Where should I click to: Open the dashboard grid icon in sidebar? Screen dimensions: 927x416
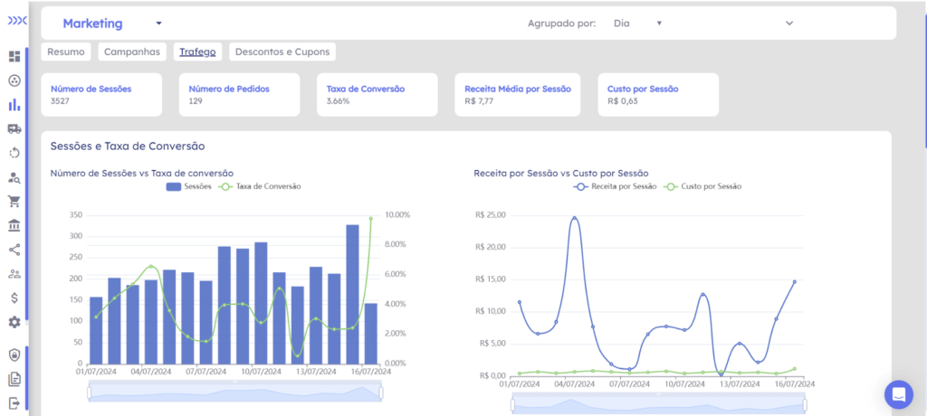click(x=14, y=57)
